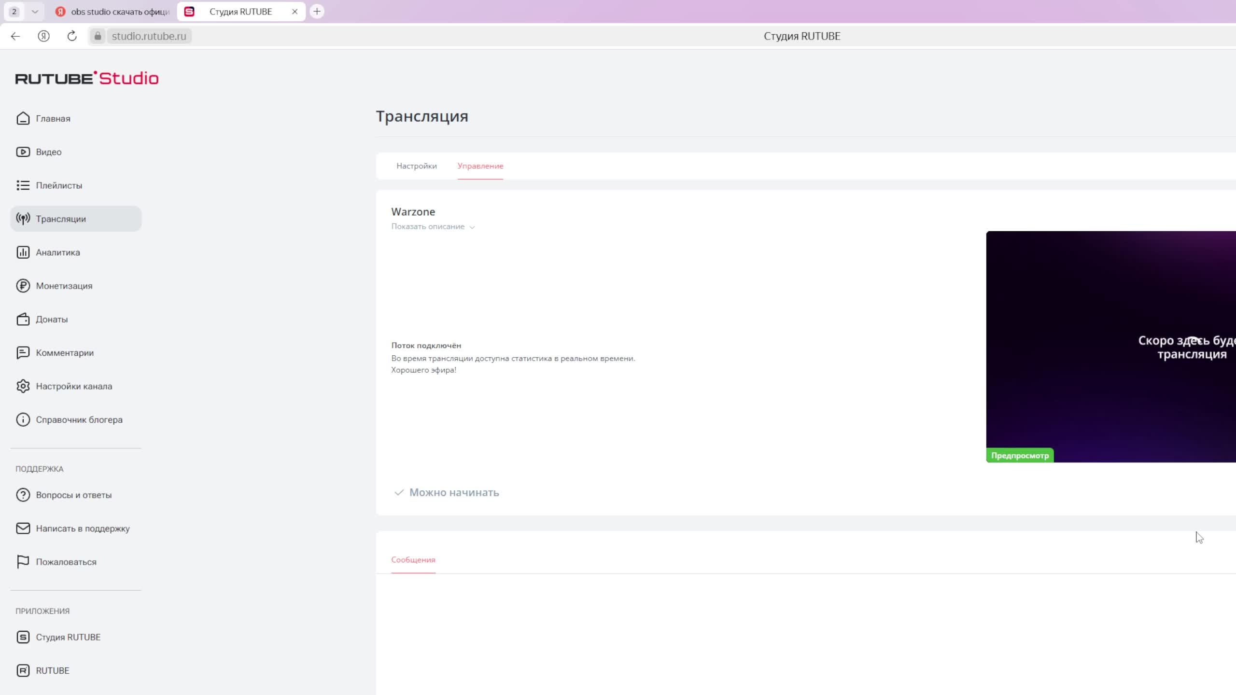Click the stream preview player
The height and width of the screenshot is (695, 1236).
tap(1110, 347)
